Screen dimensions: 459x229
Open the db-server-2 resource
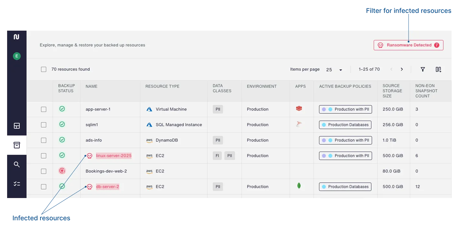(108, 187)
